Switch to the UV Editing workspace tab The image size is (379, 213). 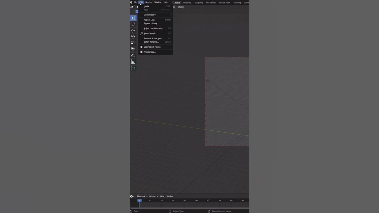pyautogui.click(x=211, y=3)
